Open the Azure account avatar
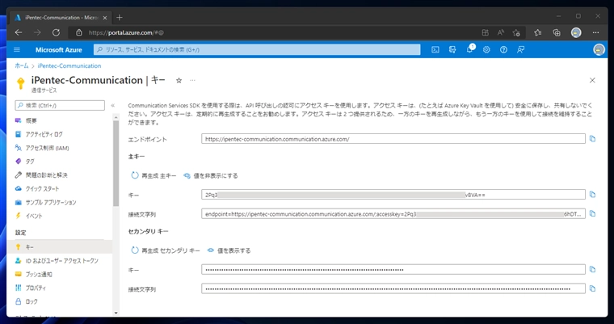Viewport: 614px width, 324px height. pos(599,50)
